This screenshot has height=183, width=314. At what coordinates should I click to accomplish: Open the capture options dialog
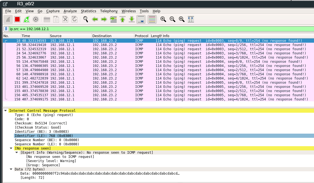tap(36, 19)
